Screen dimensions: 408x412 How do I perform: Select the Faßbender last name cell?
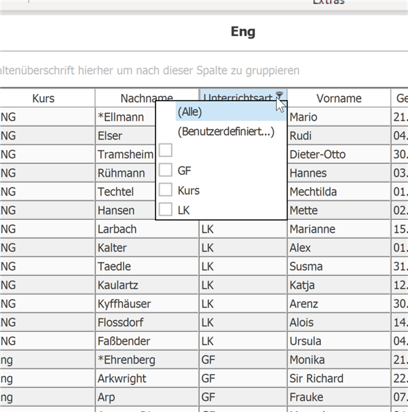point(147,341)
